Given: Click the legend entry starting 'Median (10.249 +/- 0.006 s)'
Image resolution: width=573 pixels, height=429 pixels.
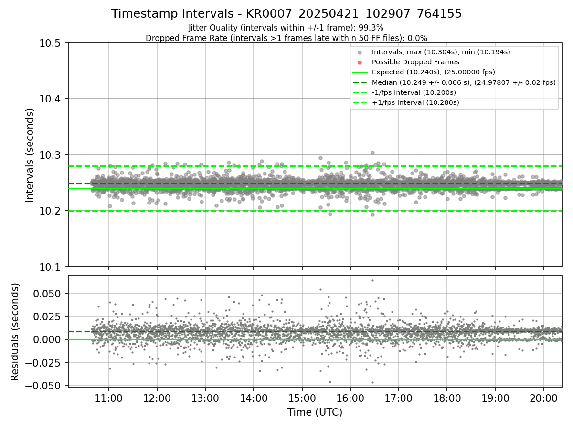Looking at the screenshot, I should point(464,82).
